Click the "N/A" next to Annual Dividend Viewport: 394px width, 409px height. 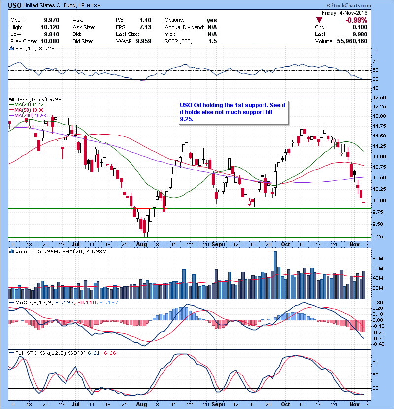coord(212,27)
